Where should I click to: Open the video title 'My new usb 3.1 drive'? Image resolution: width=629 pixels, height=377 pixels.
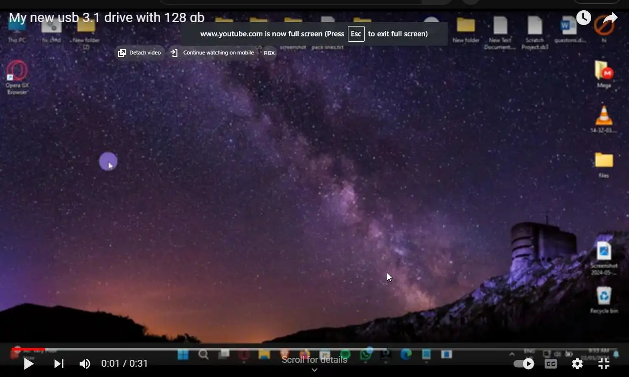click(x=107, y=18)
